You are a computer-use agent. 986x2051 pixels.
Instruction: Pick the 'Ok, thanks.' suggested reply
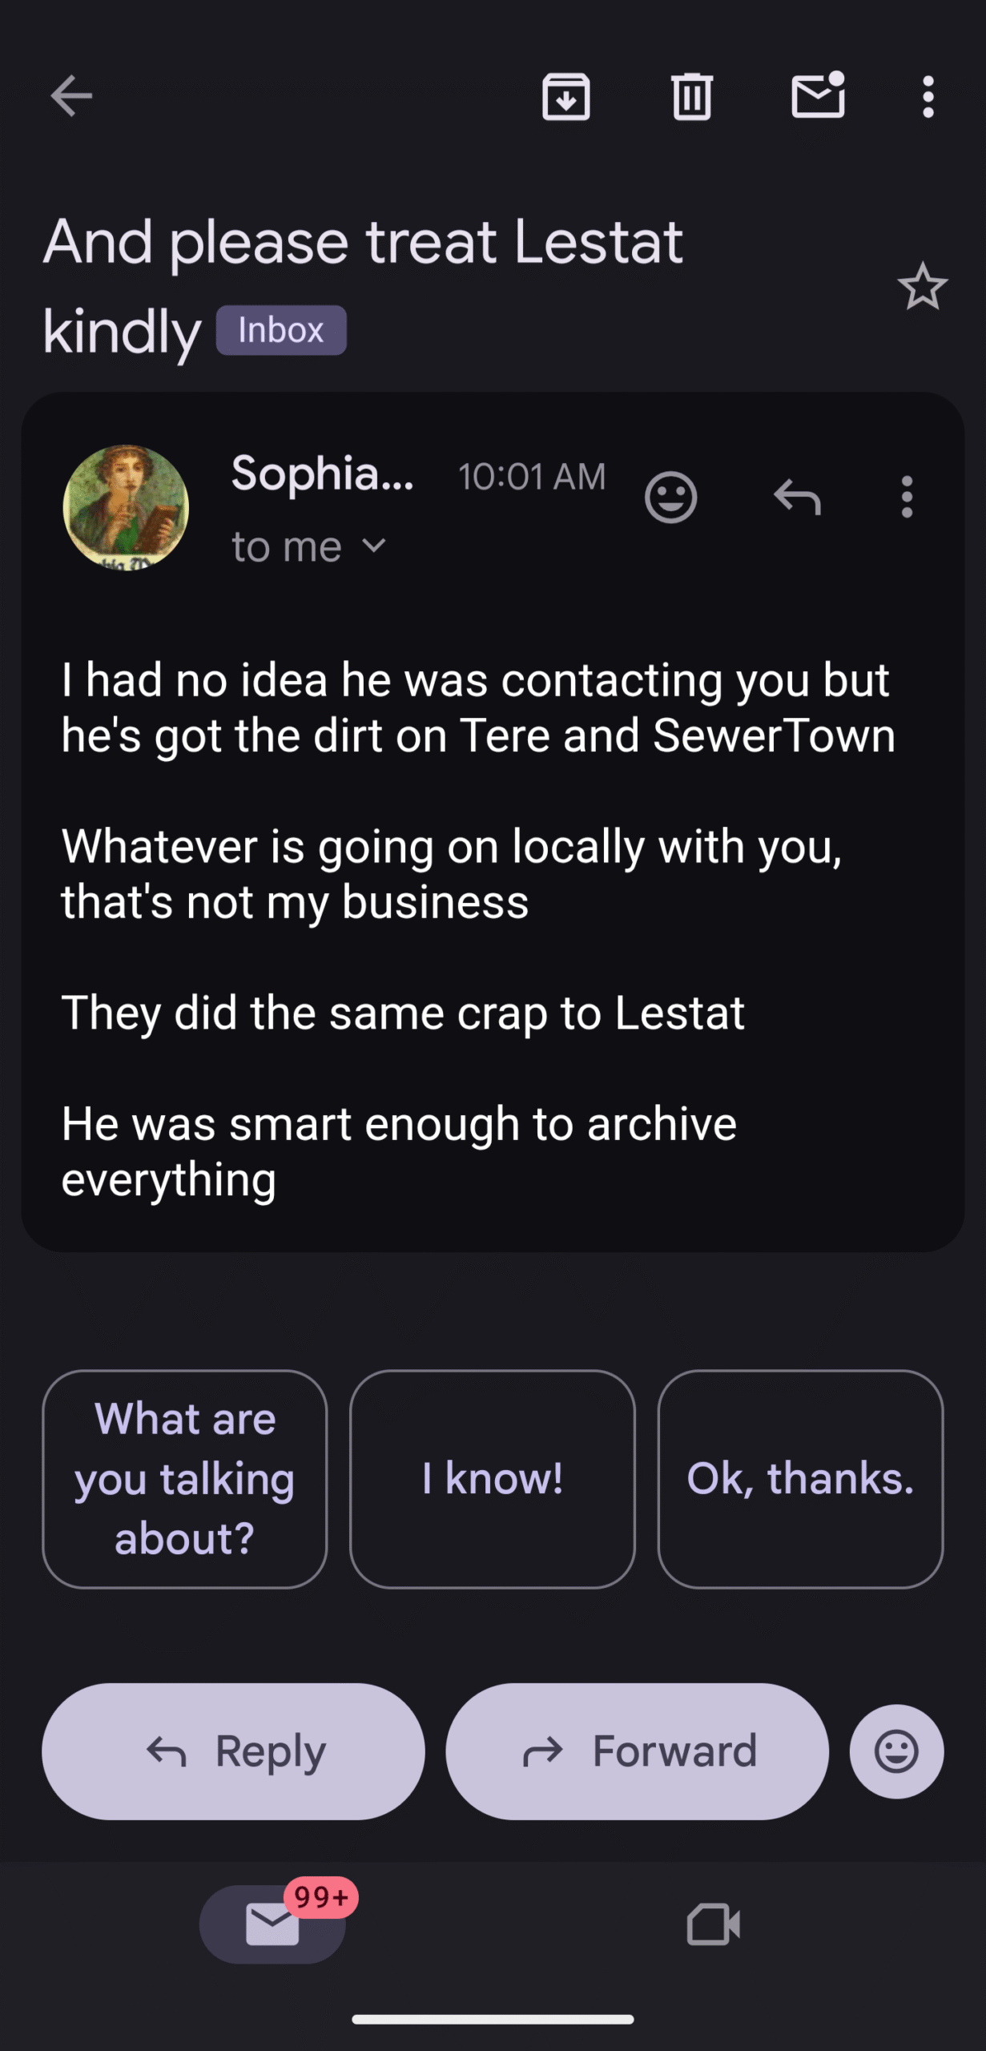pos(800,1478)
